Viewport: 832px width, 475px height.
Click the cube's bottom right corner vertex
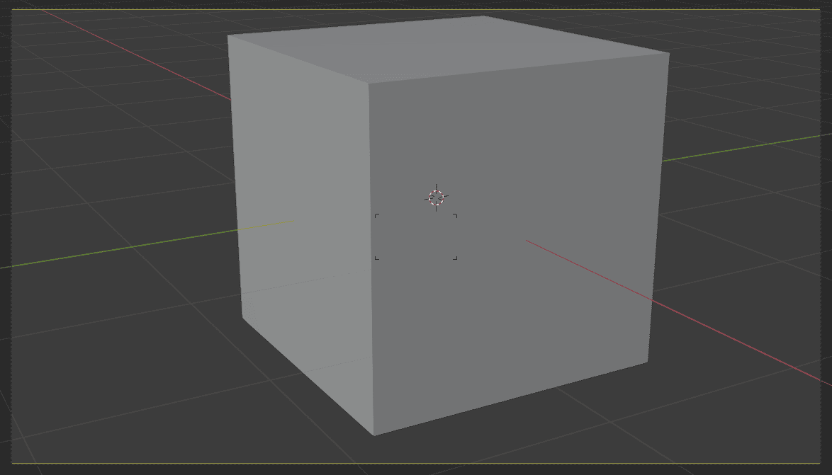click(648, 362)
